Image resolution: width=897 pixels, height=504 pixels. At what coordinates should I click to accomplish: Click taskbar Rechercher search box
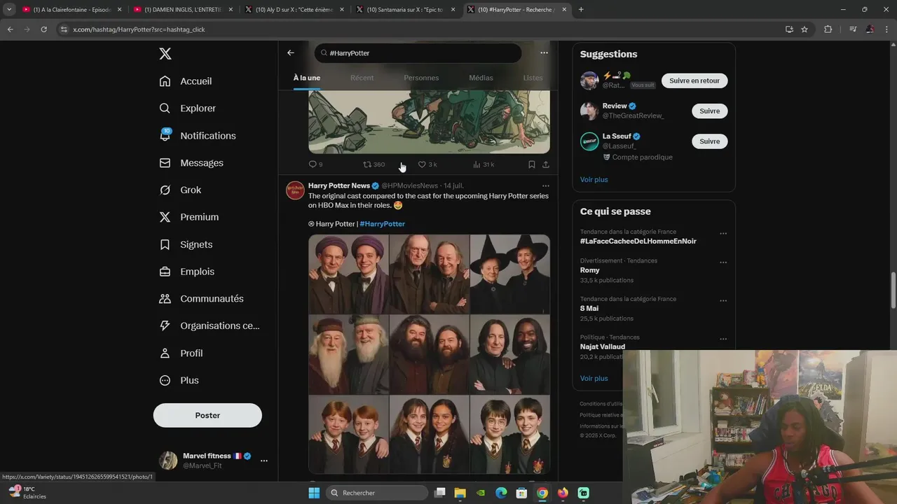376,493
